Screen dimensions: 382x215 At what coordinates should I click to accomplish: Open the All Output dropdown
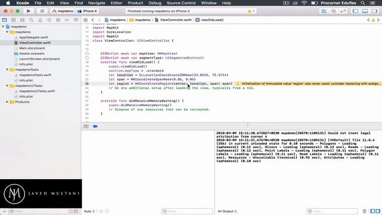(227, 211)
